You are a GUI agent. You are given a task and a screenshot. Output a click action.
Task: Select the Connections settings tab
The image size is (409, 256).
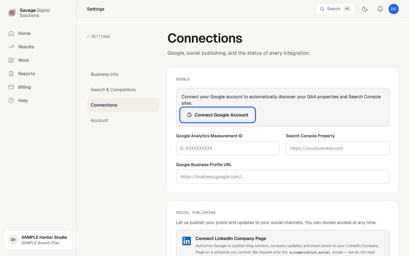[x=123, y=105]
